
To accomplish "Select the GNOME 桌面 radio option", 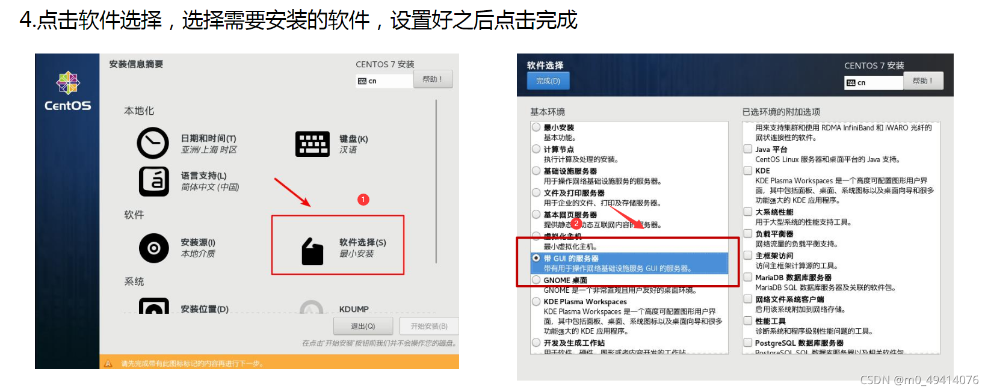I will click(x=536, y=280).
